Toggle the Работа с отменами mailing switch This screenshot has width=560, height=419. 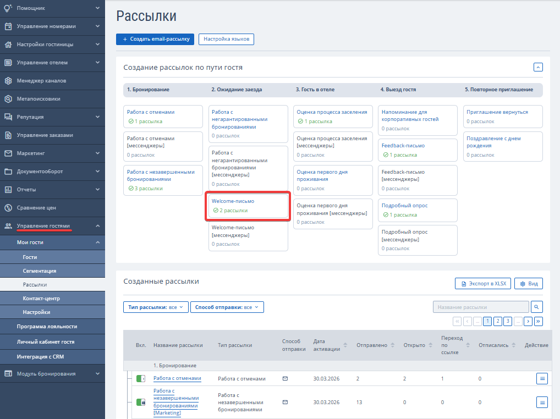pyautogui.click(x=141, y=378)
